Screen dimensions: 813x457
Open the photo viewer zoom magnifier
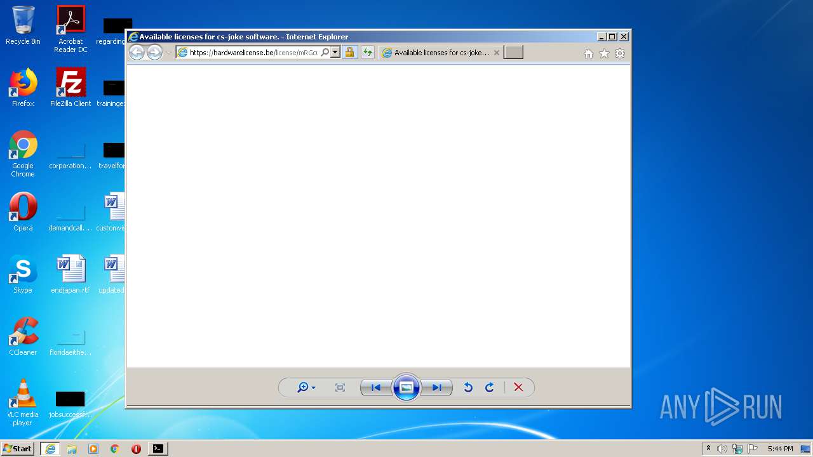(306, 387)
